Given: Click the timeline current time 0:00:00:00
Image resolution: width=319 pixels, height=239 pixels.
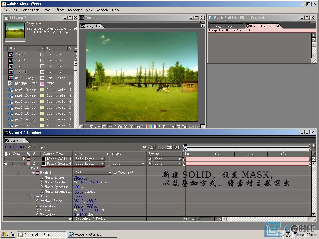Looking at the screenshot, I should 14,147.
